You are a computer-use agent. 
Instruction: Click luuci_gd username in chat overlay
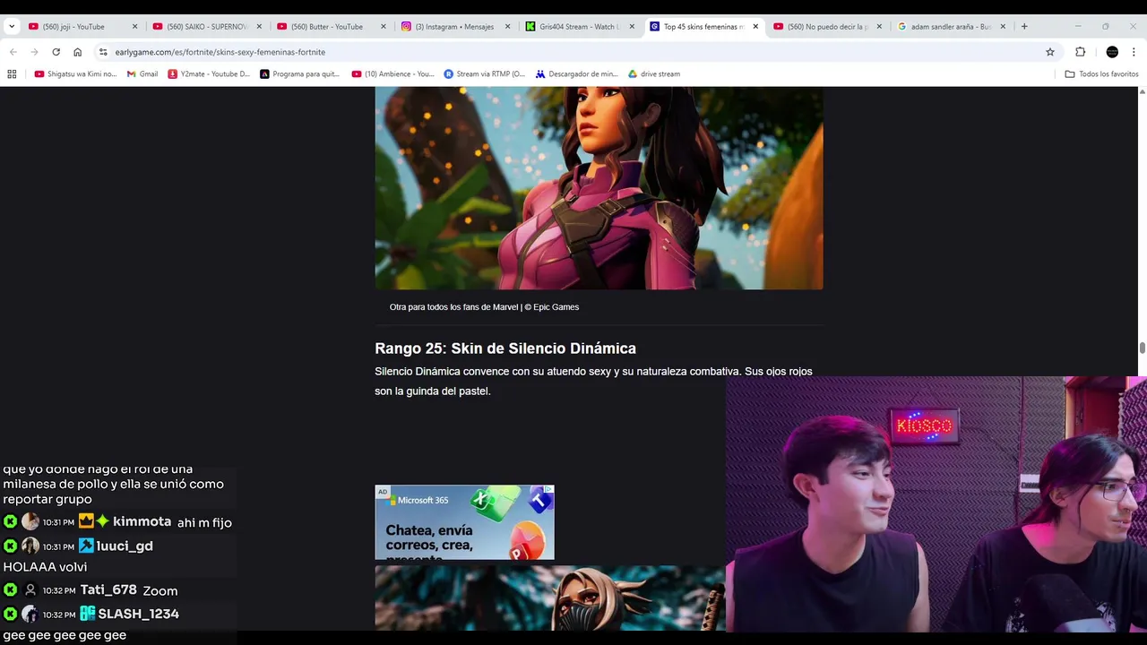[x=125, y=546]
